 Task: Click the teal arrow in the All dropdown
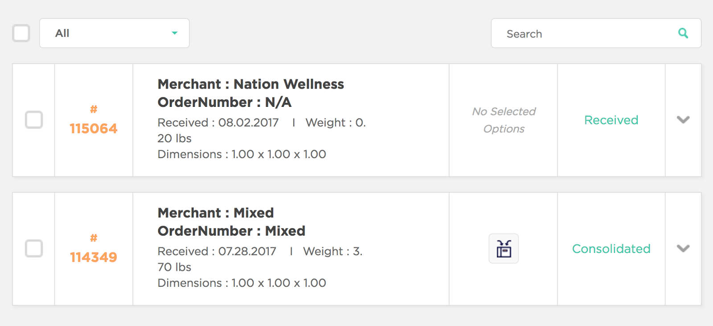[x=175, y=33]
